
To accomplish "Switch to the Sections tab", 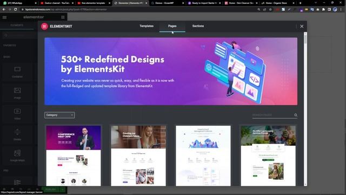I will 198,26.
